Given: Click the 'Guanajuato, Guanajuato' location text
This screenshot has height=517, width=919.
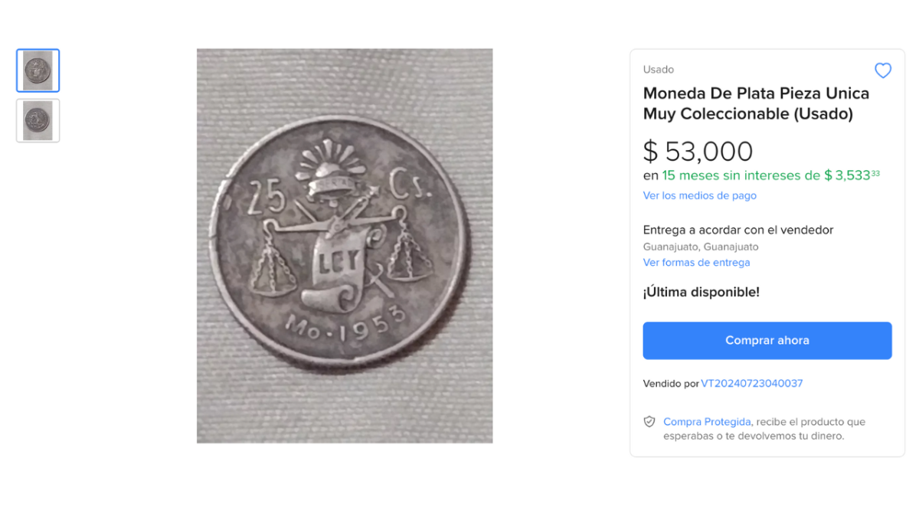Looking at the screenshot, I should pyautogui.click(x=700, y=247).
